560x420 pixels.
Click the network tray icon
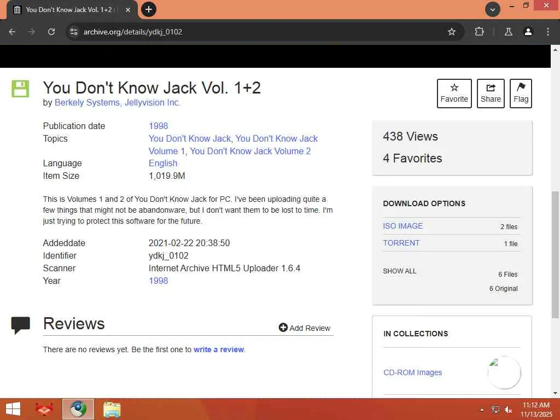[495, 410]
